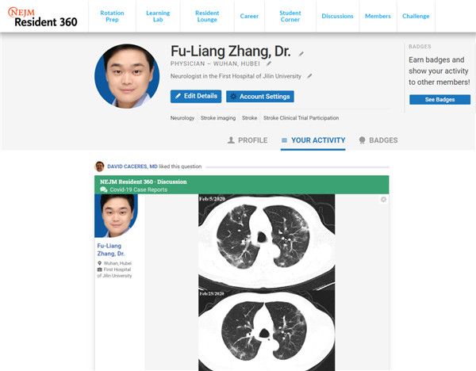
Task: Click the gear icon on the discussion post
Action: (383, 199)
